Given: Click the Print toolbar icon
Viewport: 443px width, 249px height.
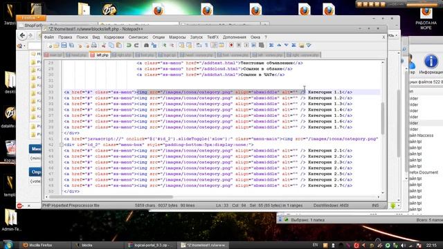Looking at the screenshot, I should (x=94, y=46).
